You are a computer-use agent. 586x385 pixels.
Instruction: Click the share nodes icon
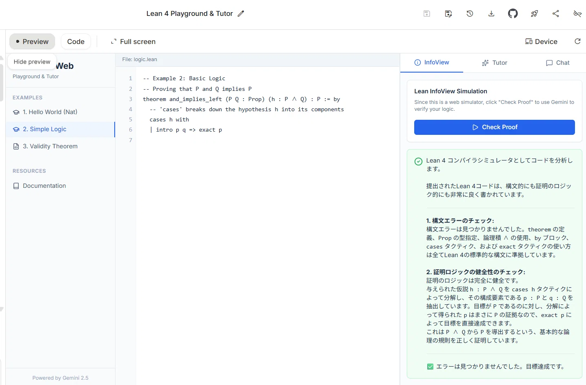(556, 13)
